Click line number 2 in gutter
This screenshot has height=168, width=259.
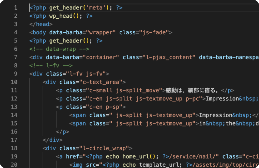point(16,16)
